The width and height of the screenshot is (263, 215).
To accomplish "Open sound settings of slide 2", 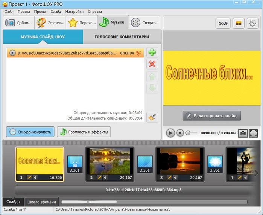I will (105, 178).
